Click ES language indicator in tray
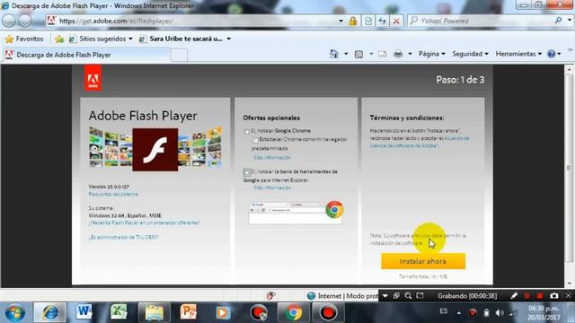Viewport: 575px width, 323px height. (x=443, y=311)
